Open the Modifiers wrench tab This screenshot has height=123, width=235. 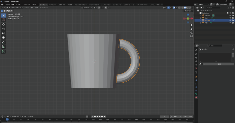coord(196,80)
